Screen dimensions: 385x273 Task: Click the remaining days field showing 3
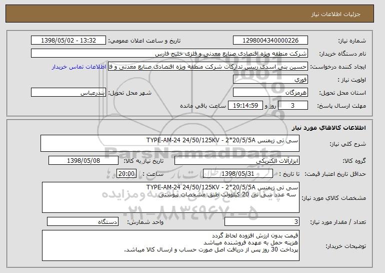(292, 106)
